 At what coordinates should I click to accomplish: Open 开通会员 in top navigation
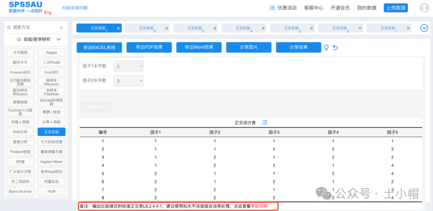(340, 8)
